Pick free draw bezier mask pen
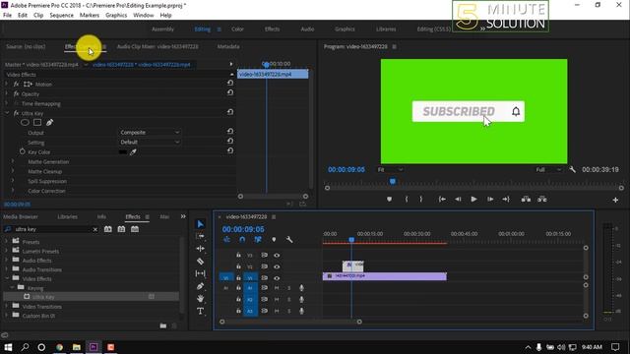The image size is (630, 354). pyautogui.click(x=50, y=122)
